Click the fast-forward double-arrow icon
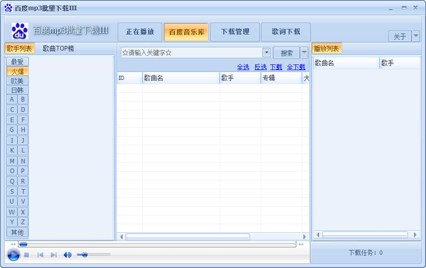Screen dimensions: 426x268 point(301,244)
